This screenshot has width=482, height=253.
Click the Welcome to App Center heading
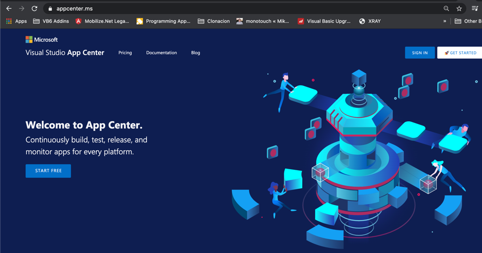pyautogui.click(x=84, y=125)
